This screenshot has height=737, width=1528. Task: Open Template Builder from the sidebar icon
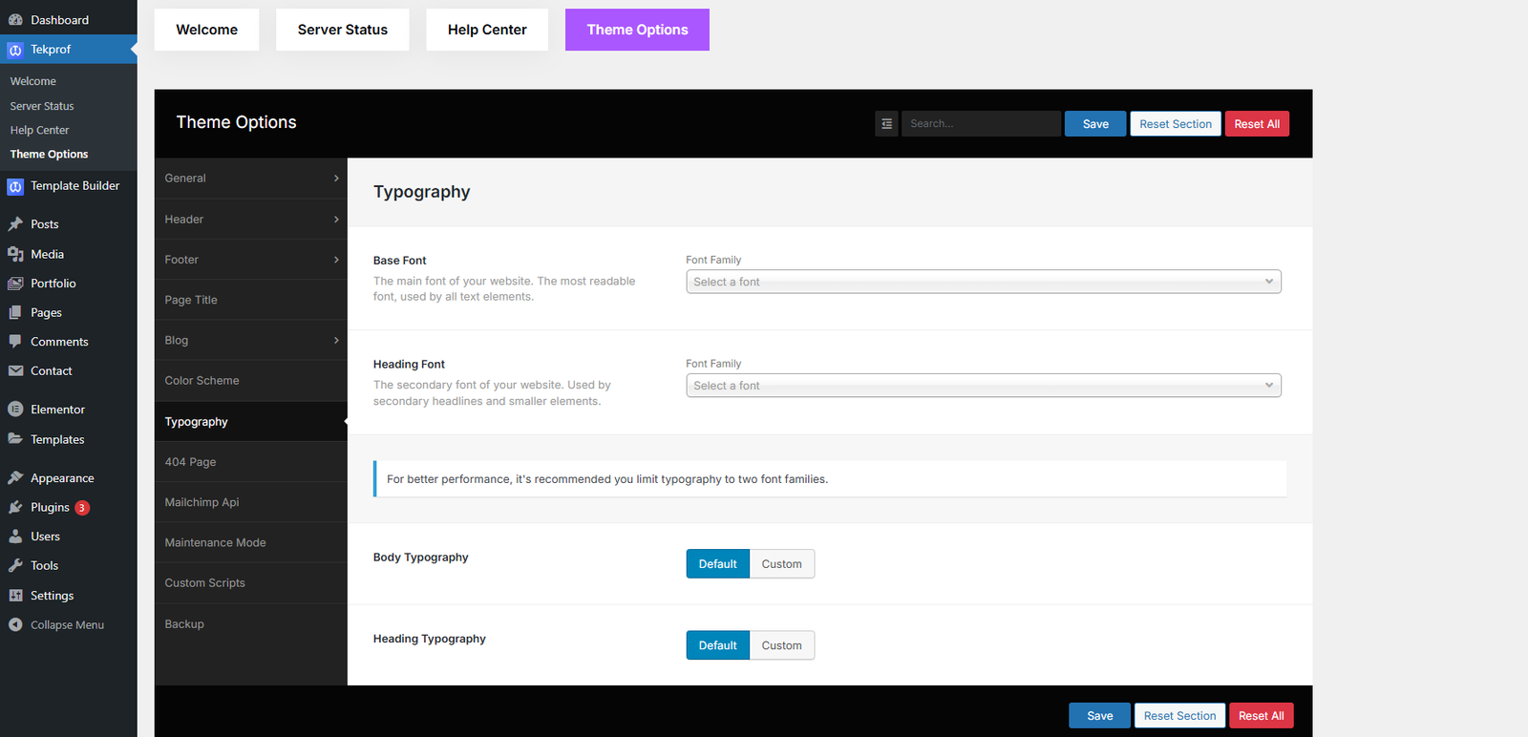[15, 187]
